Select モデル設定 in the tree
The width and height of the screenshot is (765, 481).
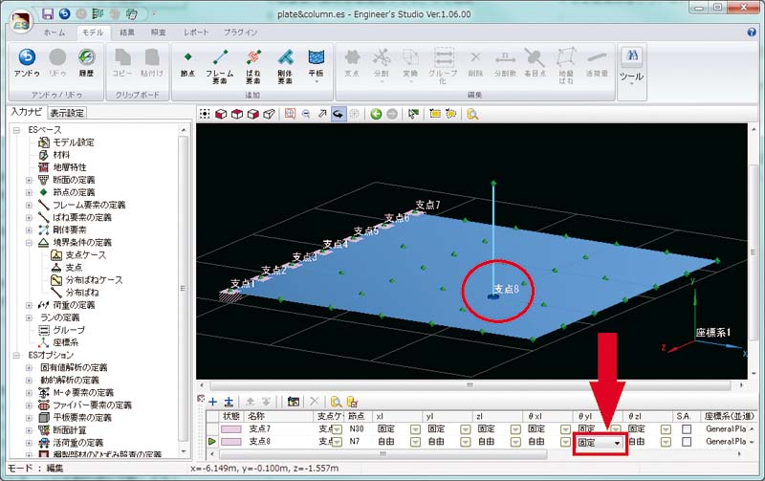(x=74, y=142)
